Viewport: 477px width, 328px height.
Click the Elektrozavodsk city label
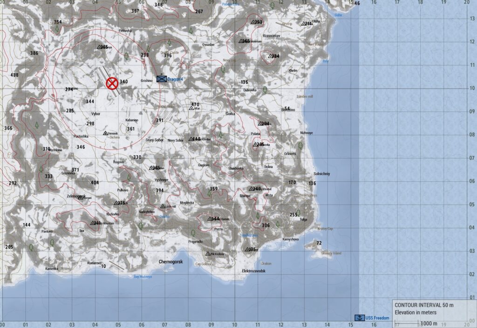point(254,271)
